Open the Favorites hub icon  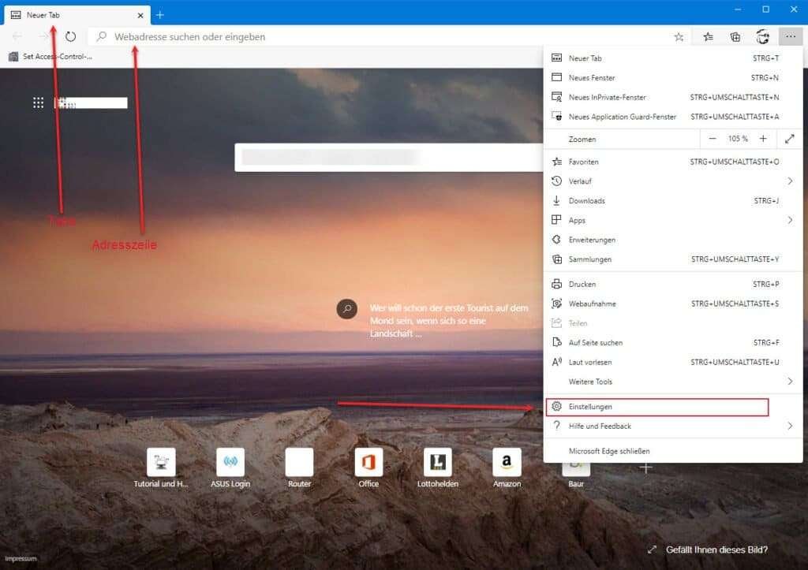pyautogui.click(x=705, y=36)
